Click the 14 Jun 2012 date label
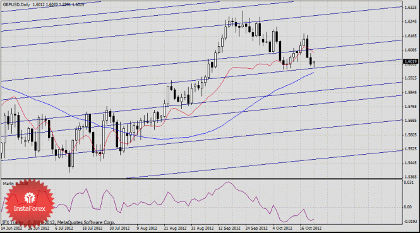 [11, 229]
